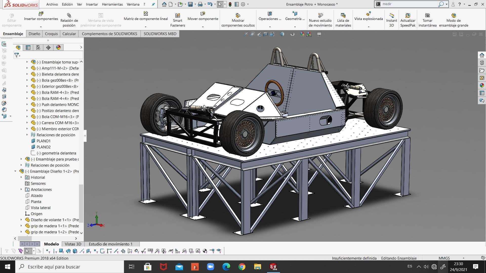
Task: Take snapshot with Tomar instantánea
Action: 427,20
